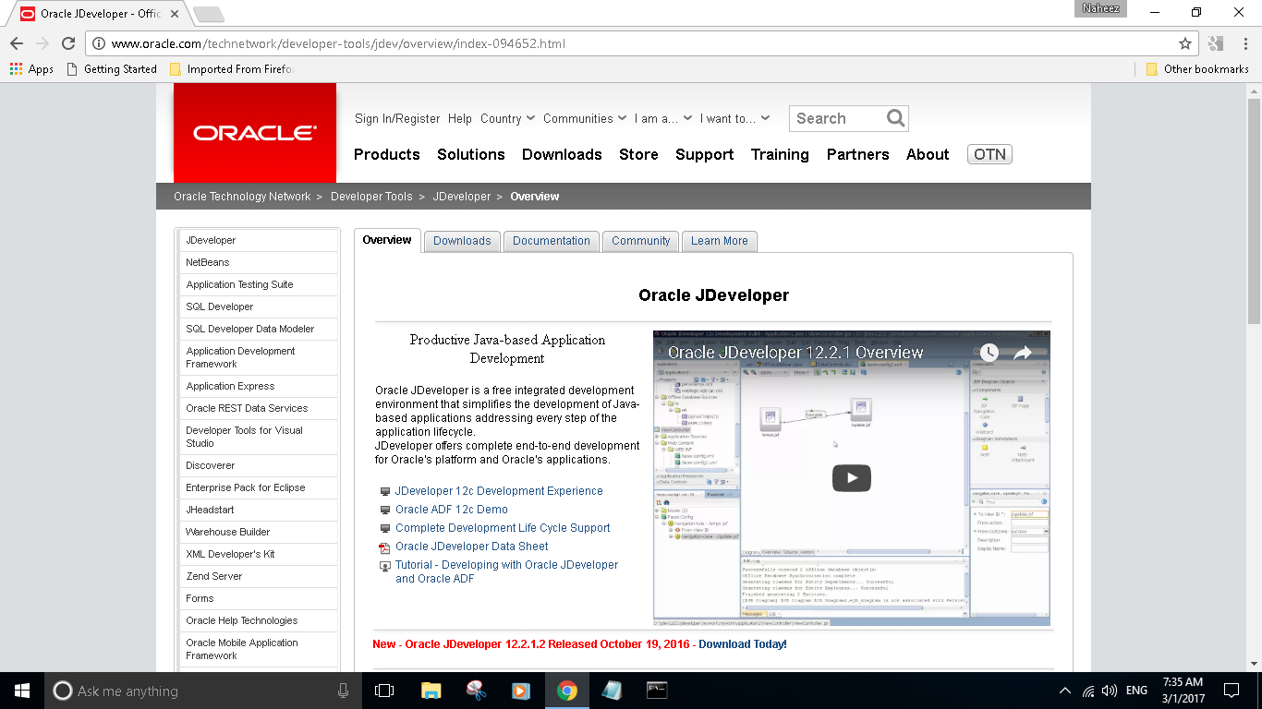Expand the 'I want to...' dropdown
Screen dimensions: 1262x709
[734, 118]
